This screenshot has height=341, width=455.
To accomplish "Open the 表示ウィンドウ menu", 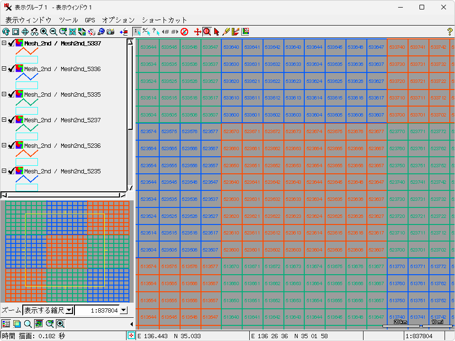I will tap(28, 20).
